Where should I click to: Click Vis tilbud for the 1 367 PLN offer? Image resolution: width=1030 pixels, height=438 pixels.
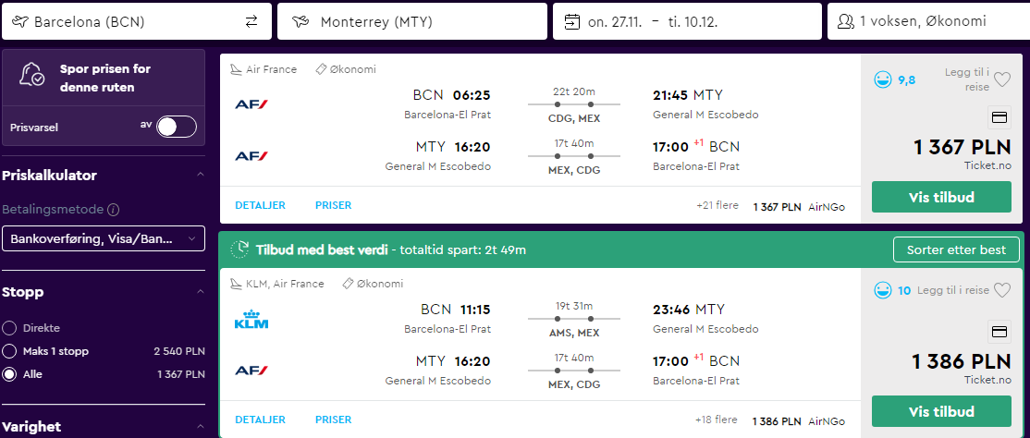pos(941,197)
